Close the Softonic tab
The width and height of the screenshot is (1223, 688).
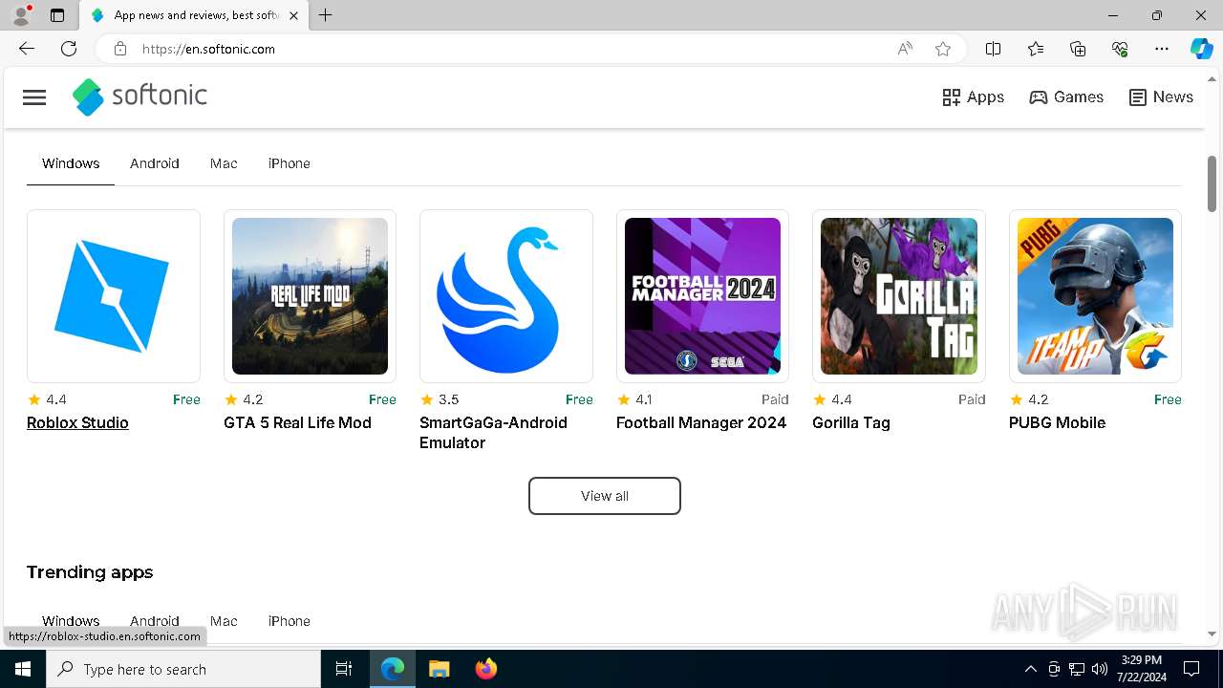pyautogui.click(x=293, y=15)
